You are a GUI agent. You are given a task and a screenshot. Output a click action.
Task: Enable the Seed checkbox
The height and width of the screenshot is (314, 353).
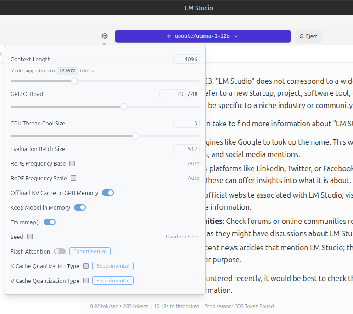click(x=30, y=237)
